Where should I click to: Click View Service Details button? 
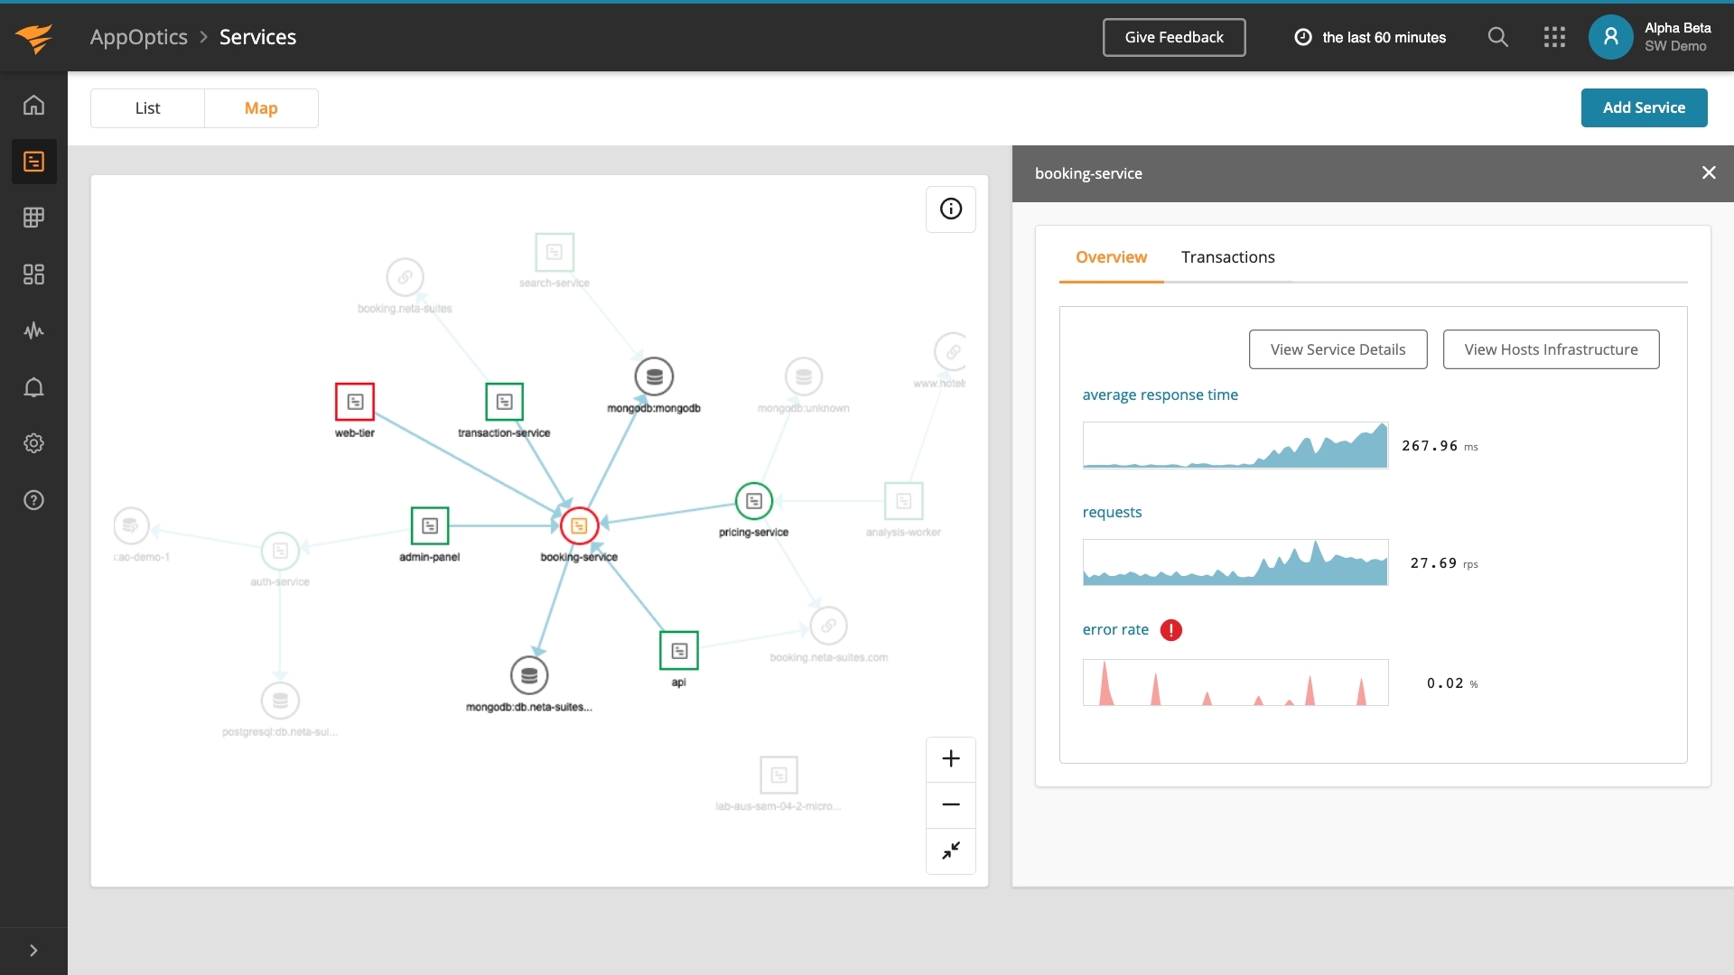[1338, 349]
